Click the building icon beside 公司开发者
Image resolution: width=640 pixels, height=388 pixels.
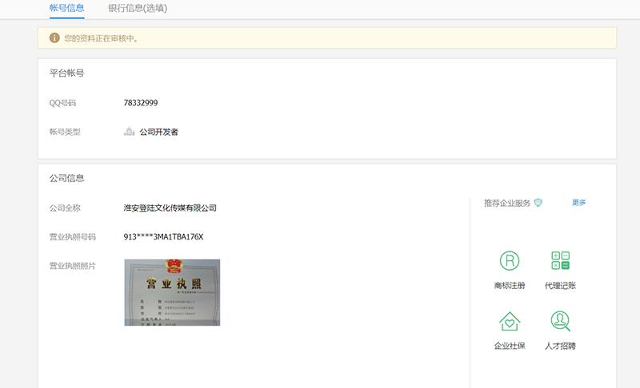(130, 132)
